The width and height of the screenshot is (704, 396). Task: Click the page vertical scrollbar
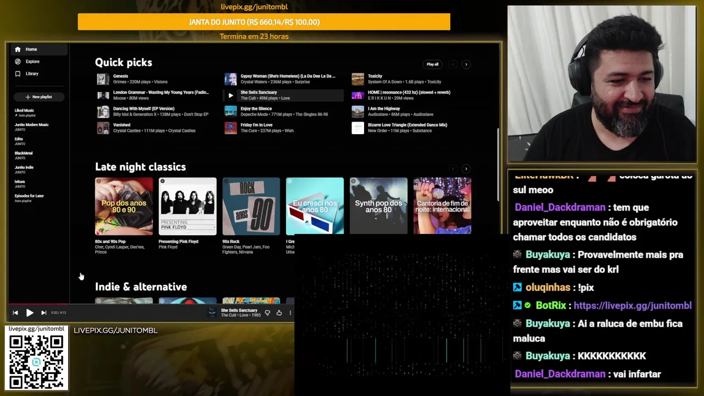[x=498, y=165]
